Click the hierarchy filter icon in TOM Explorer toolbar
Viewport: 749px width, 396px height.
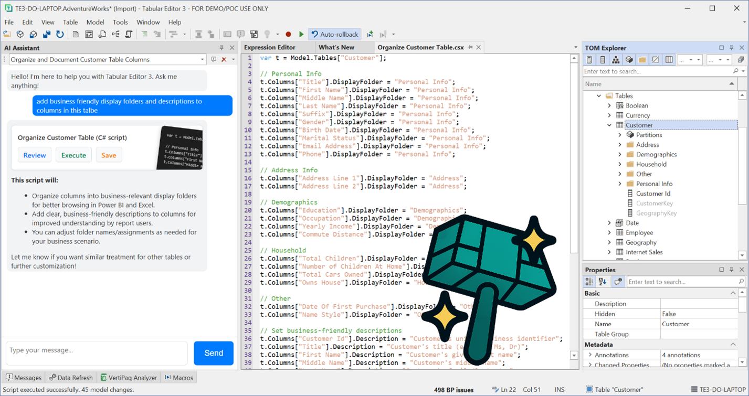(x=615, y=59)
